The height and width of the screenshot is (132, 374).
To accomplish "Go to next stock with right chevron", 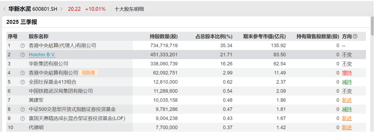I will click(62, 9).
